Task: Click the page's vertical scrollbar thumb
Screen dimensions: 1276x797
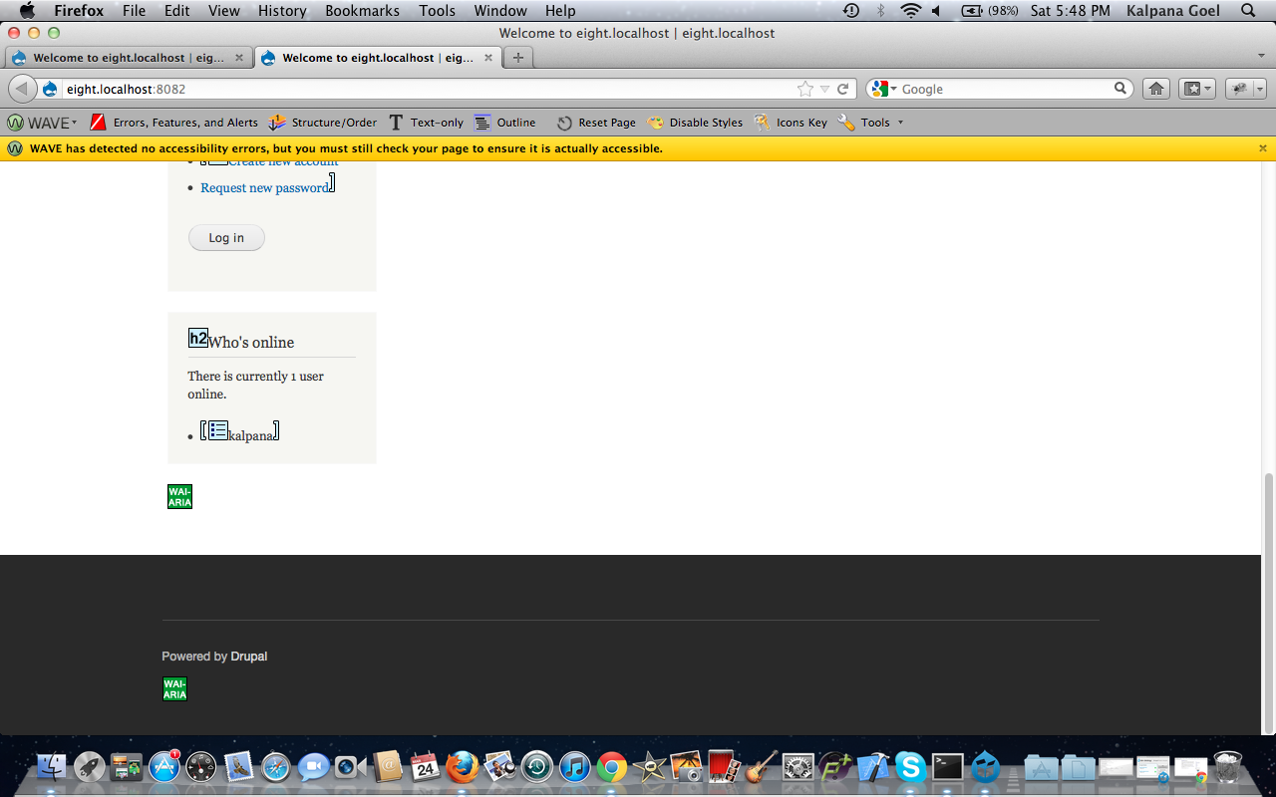Action: (x=1268, y=603)
